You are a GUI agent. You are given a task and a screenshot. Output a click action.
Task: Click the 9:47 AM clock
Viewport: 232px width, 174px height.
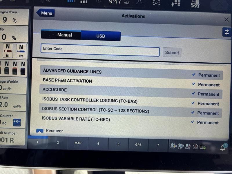(x=119, y=2)
